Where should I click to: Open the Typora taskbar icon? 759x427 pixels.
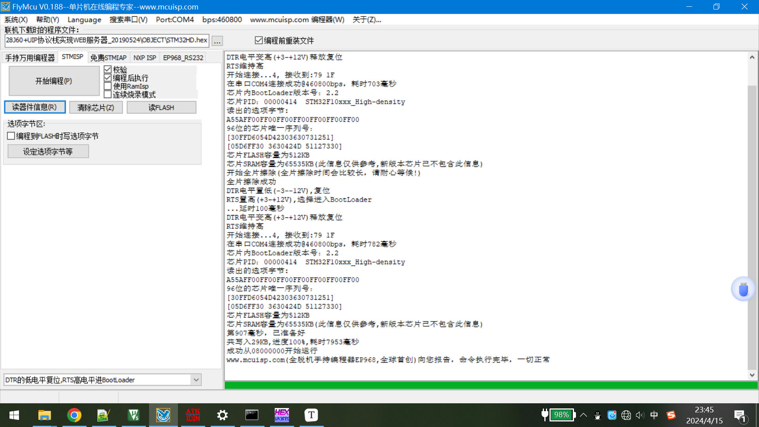311,415
